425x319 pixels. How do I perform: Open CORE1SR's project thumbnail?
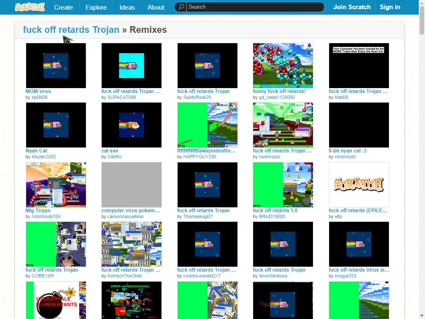(56, 244)
